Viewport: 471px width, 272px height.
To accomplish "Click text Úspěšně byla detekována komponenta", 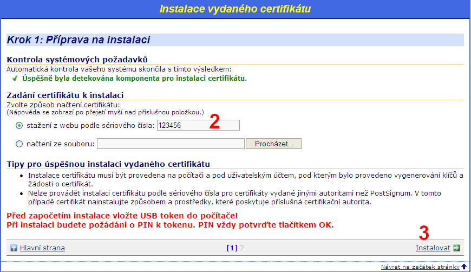I will [134, 79].
